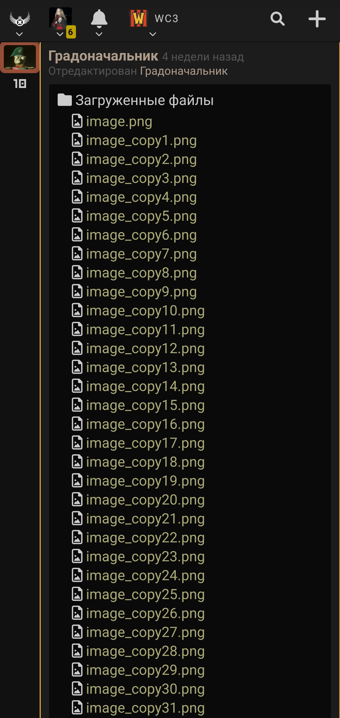Expand the chevron under the bell
This screenshot has height=718, width=340.
point(99,34)
